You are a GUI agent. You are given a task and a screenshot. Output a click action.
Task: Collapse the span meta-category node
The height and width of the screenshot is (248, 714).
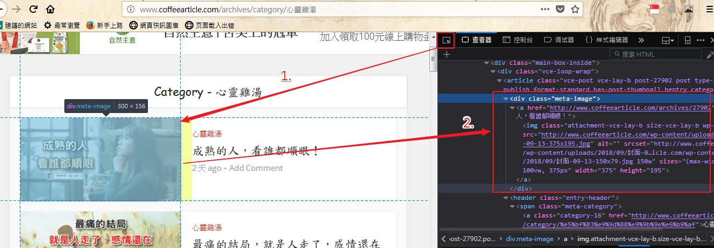[x=512, y=206]
